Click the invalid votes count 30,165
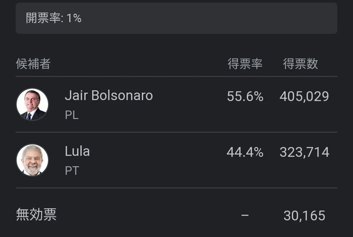This screenshot has height=237, width=353. [x=304, y=216]
